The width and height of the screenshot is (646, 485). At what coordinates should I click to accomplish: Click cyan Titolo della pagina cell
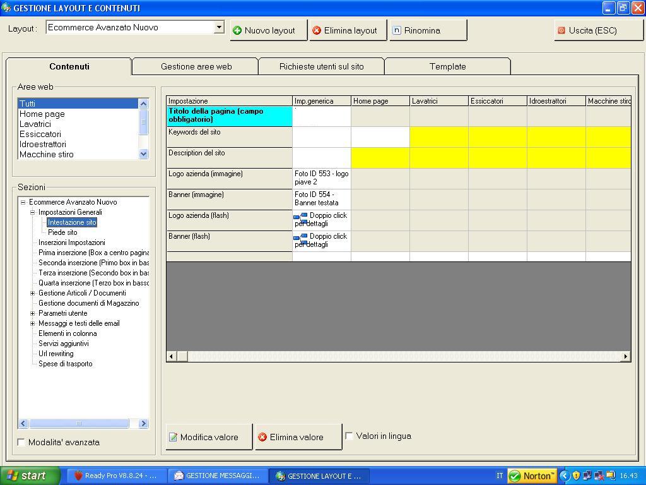pos(230,116)
